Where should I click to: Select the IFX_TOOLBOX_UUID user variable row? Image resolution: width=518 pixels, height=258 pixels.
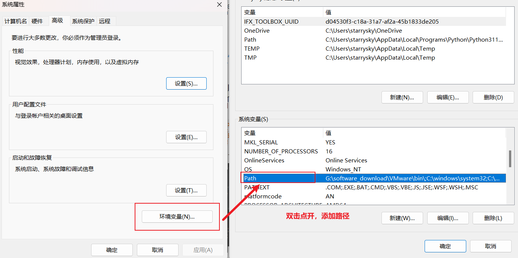tap(374, 22)
